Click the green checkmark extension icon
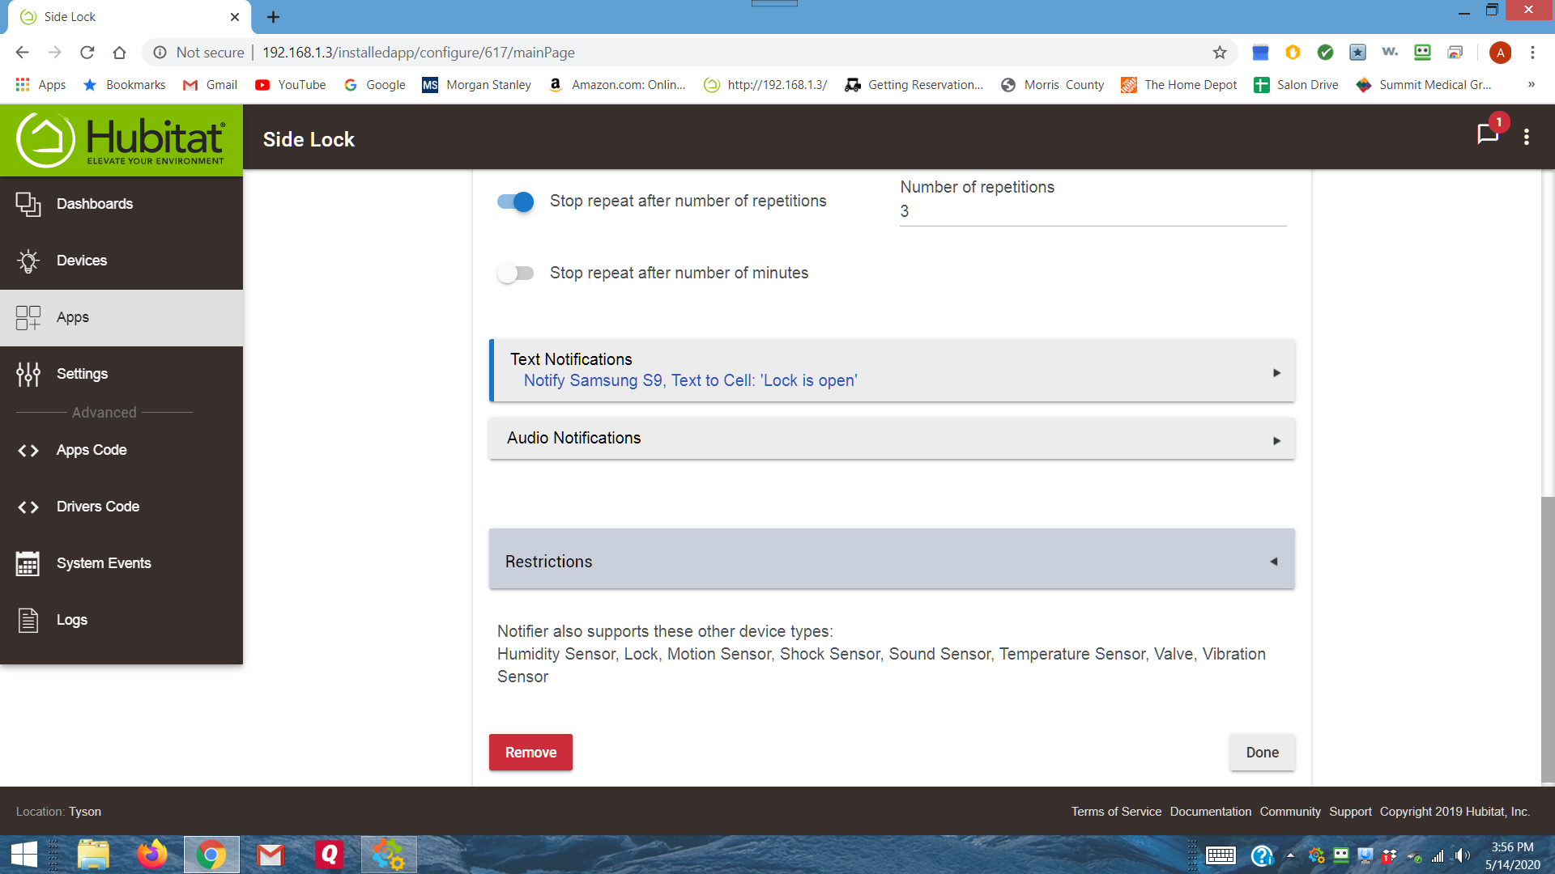1555x874 pixels. coord(1325,53)
